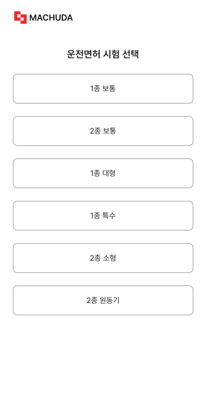This screenshot has height=415, width=206.
Task: Go home via the MACHUDA header logo
Action: tap(44, 17)
